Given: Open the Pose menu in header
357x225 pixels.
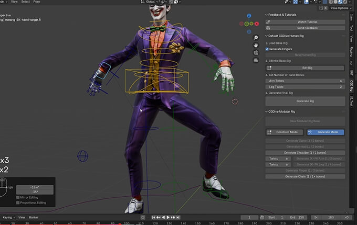Looking at the screenshot, I should click(x=37, y=2).
